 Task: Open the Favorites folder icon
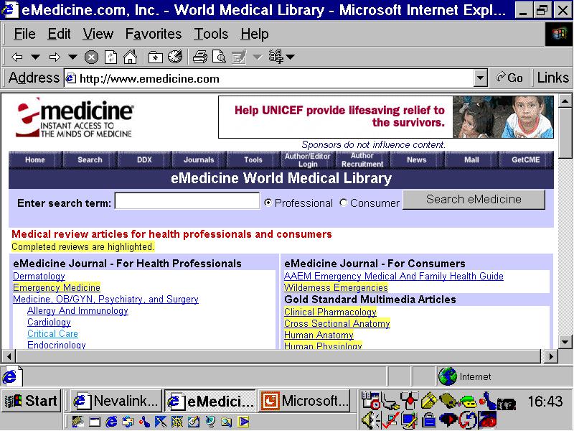(156, 57)
